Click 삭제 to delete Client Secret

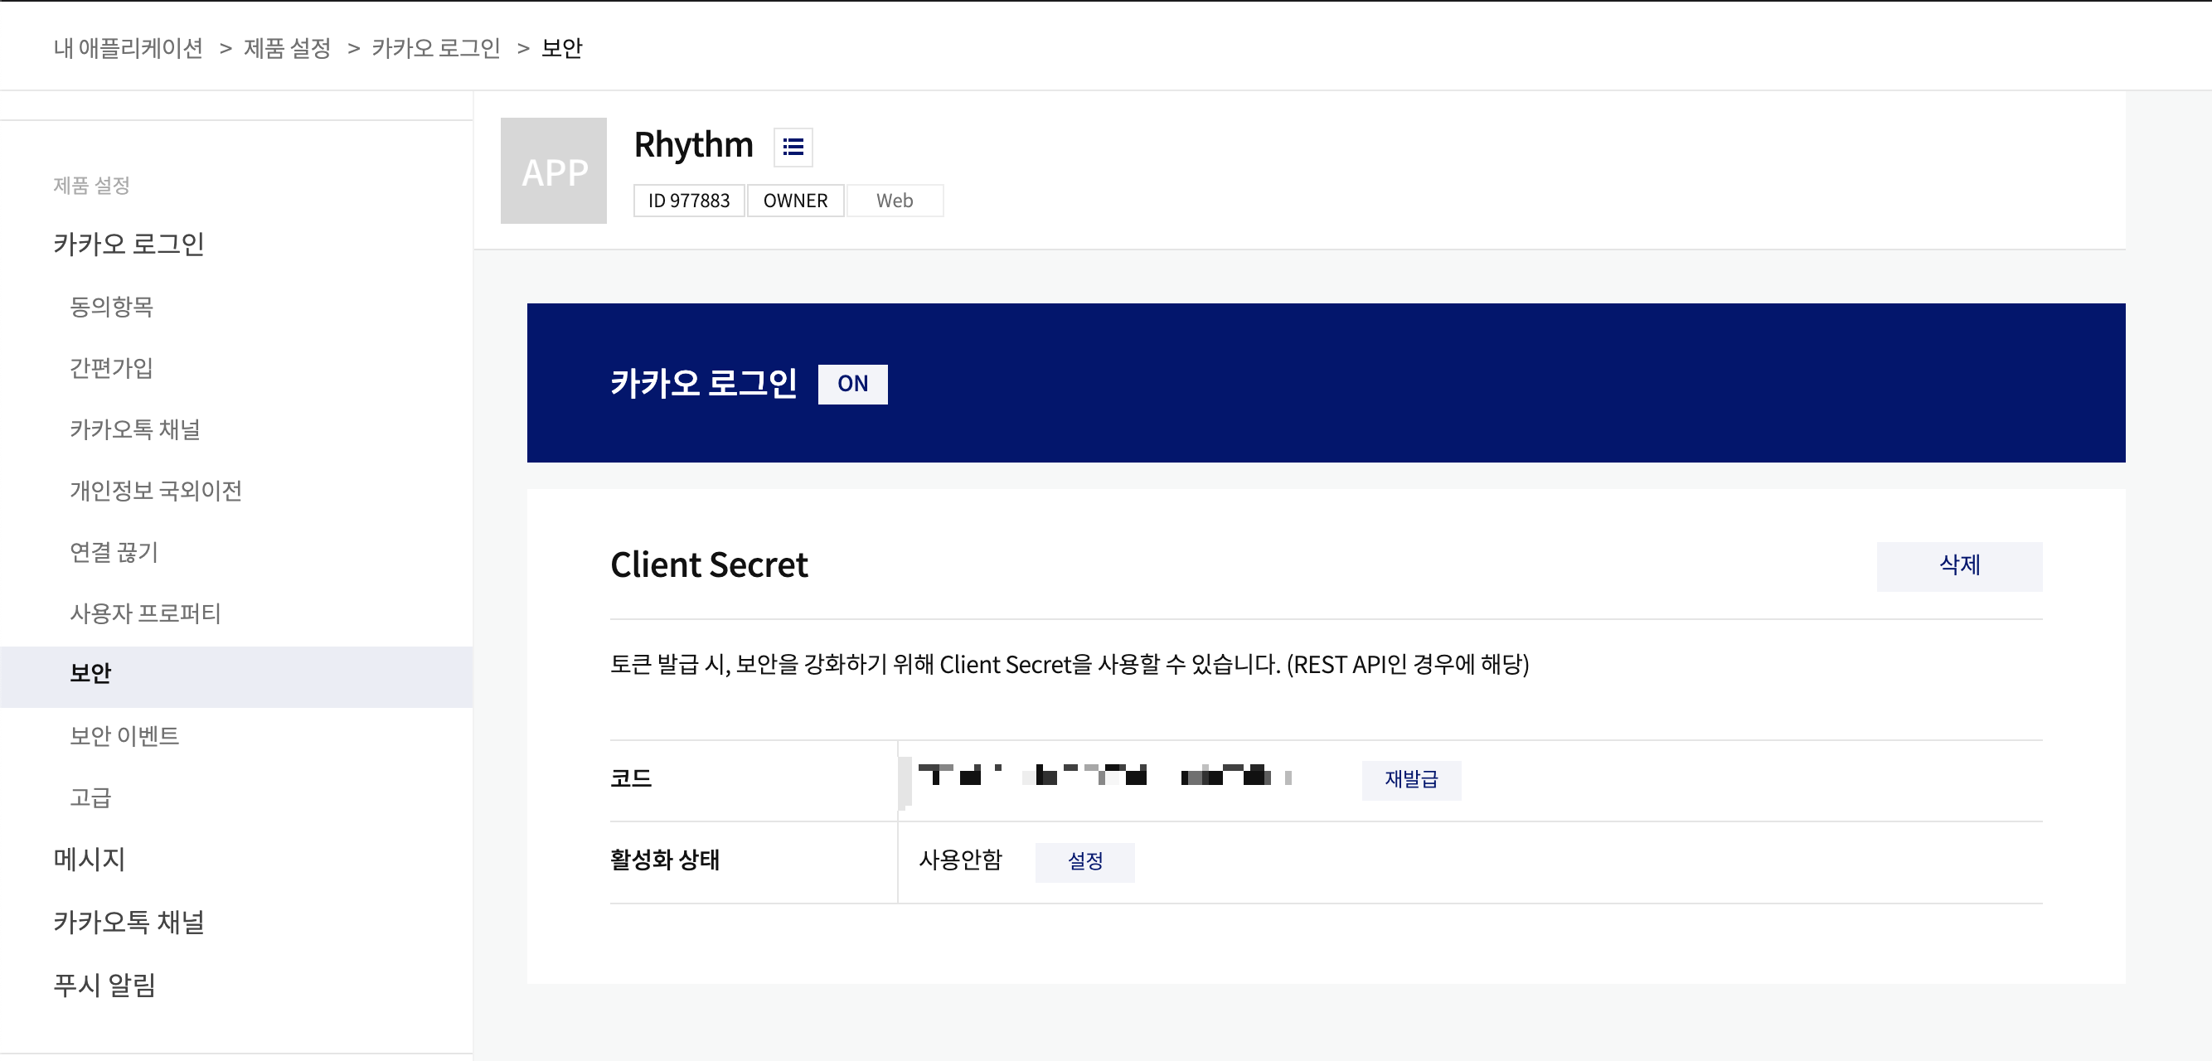(x=1960, y=565)
